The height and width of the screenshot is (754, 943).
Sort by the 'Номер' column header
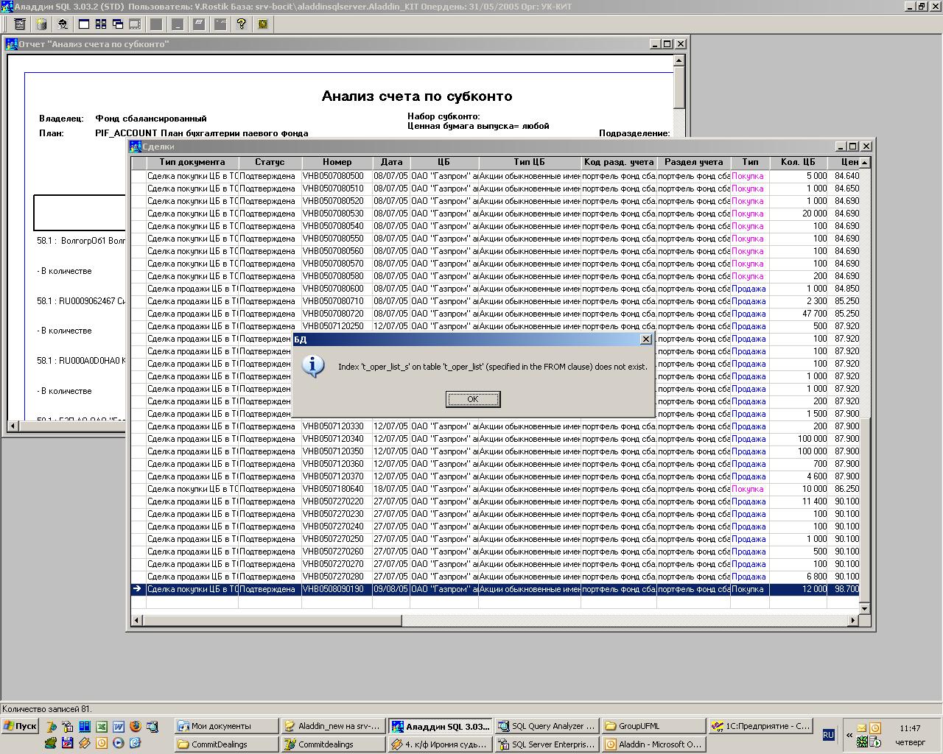[337, 162]
